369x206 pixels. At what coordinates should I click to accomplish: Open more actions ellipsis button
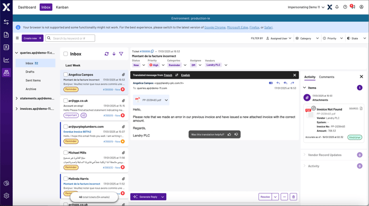pyautogui.click(x=284, y=197)
